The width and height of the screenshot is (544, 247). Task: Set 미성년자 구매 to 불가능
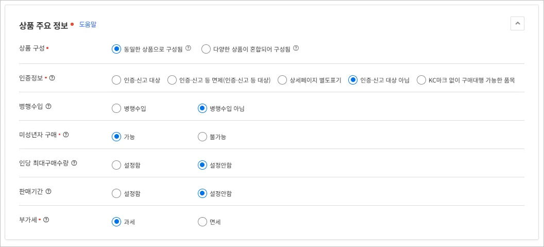coord(202,137)
